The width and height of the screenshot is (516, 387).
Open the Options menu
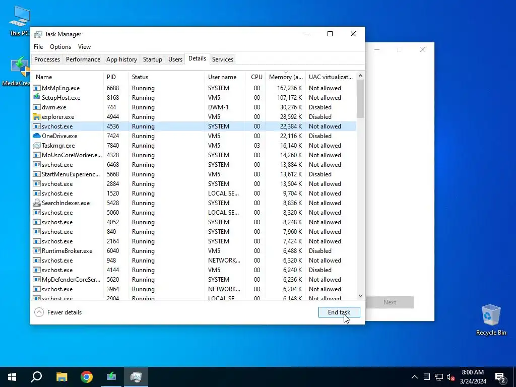(x=60, y=47)
